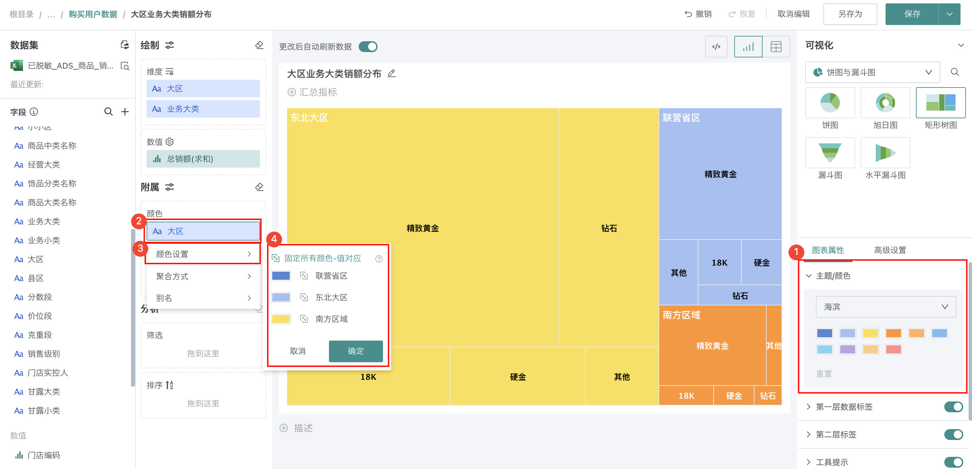Click the 确定 button in color popup

[355, 351]
